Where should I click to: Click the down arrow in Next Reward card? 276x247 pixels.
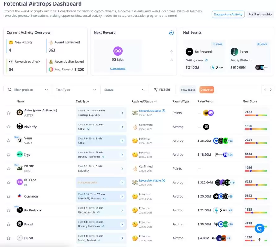(x=171, y=60)
